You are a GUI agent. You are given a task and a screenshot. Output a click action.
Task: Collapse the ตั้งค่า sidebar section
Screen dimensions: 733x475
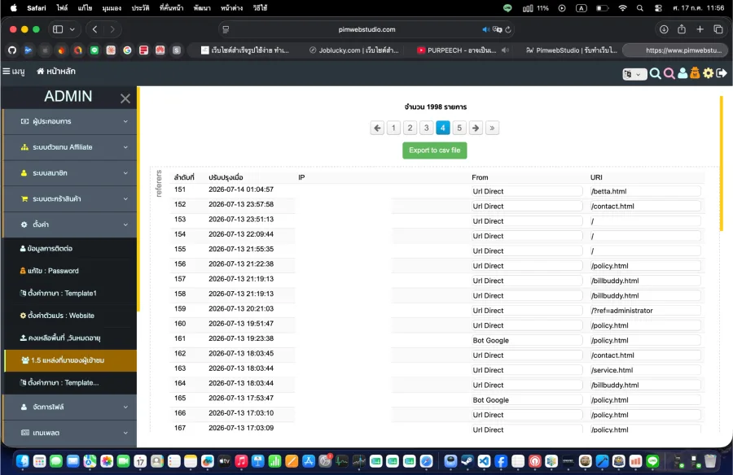coord(70,224)
